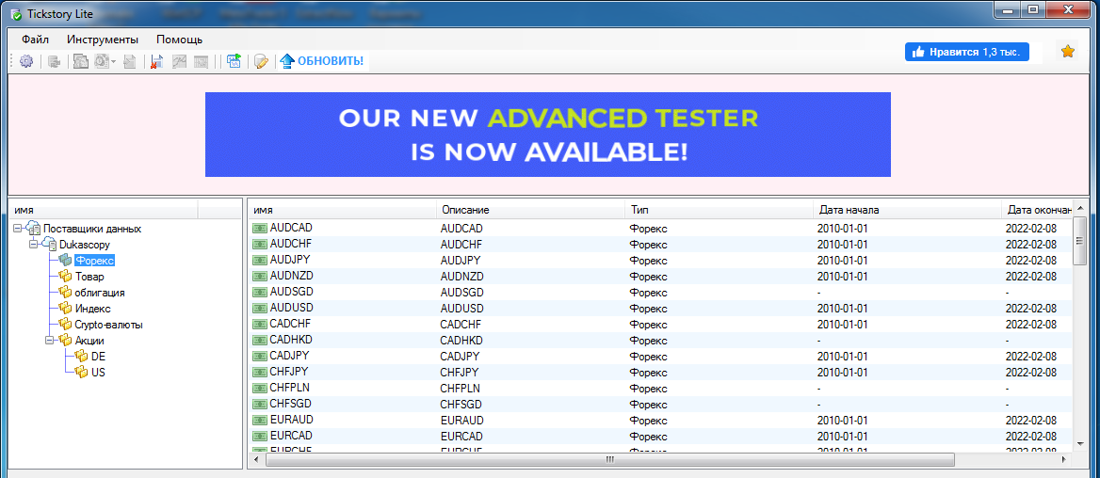Viewport: 1100px width, 478px height.
Task: Click the launcher icon with green flag
Action: (235, 61)
